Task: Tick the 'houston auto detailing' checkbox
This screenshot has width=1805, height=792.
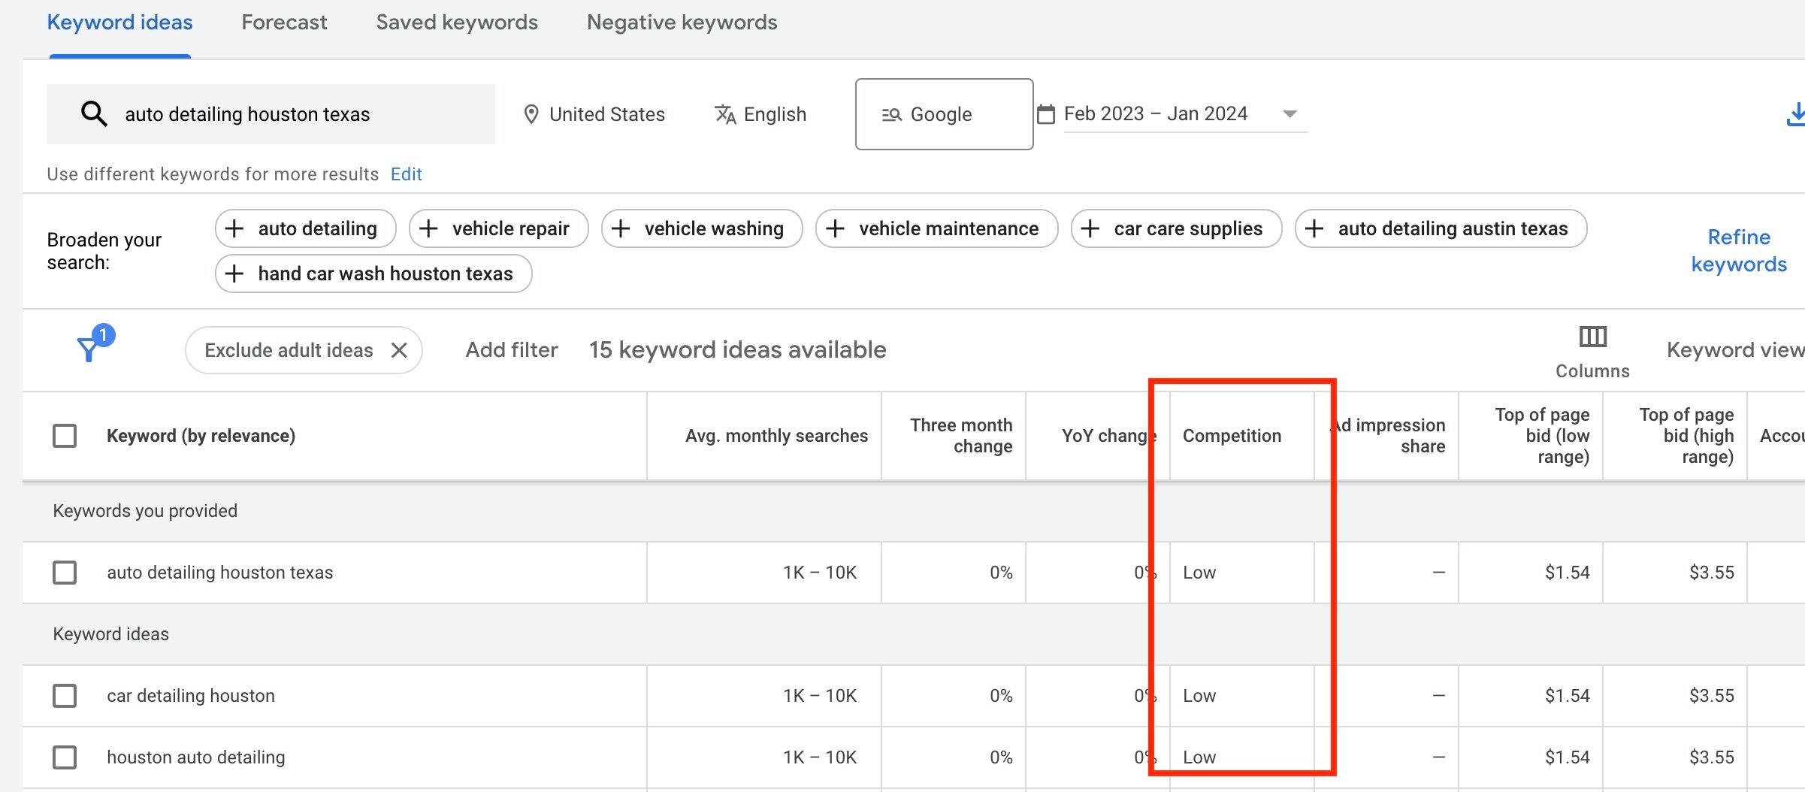Action: click(65, 757)
